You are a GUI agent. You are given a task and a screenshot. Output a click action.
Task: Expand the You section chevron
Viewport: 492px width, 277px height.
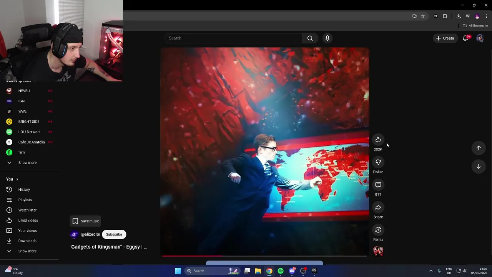pyautogui.click(x=17, y=179)
